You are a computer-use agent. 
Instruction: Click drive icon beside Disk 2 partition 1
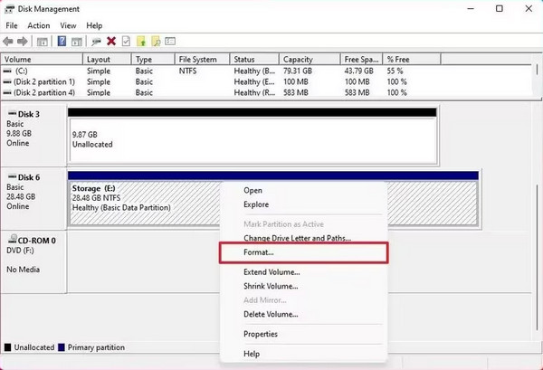tap(7, 82)
